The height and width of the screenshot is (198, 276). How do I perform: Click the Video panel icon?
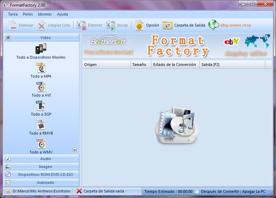[x=8, y=38]
